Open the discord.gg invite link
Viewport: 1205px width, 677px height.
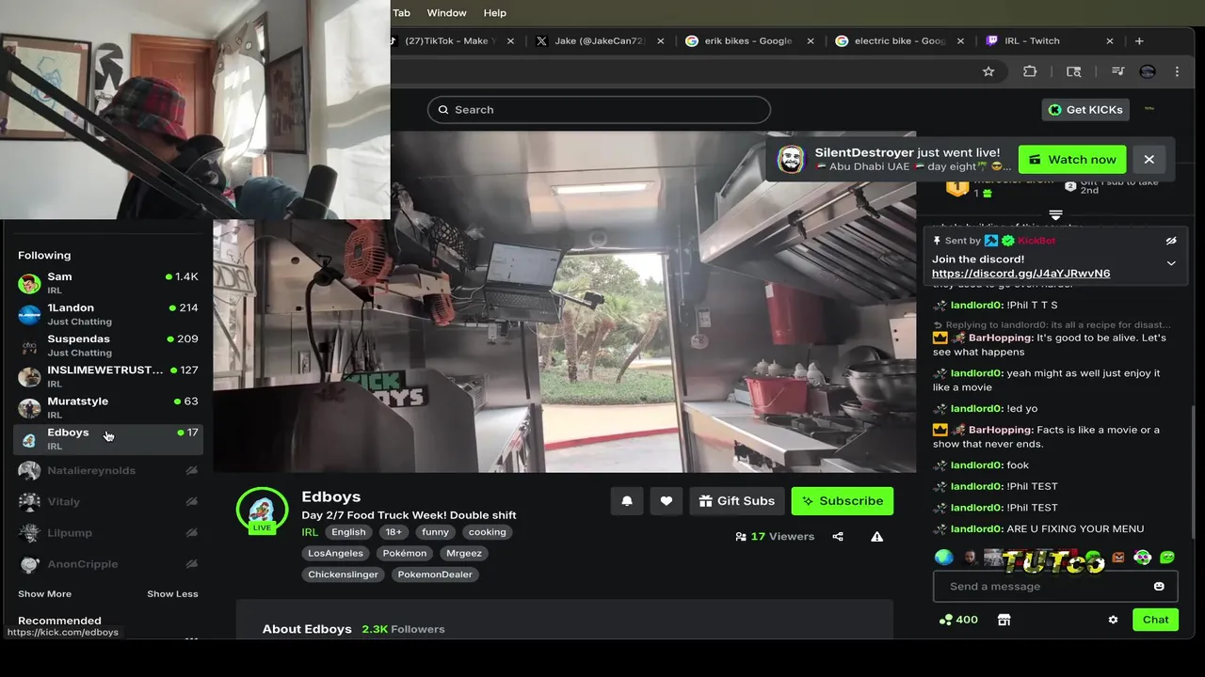(1020, 274)
